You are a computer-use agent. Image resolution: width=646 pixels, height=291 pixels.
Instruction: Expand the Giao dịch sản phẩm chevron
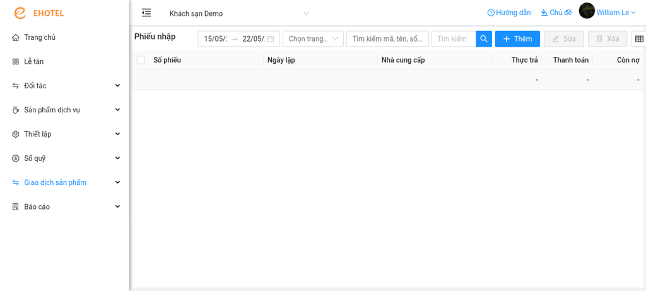(x=117, y=182)
